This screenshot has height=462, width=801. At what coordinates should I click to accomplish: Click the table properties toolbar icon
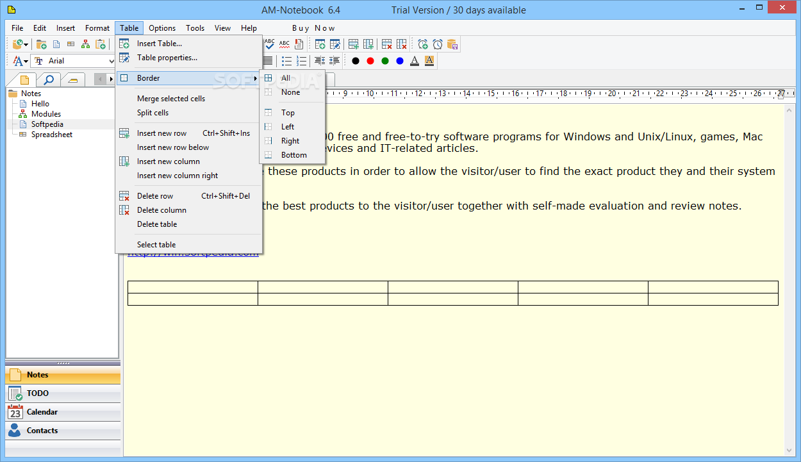334,44
